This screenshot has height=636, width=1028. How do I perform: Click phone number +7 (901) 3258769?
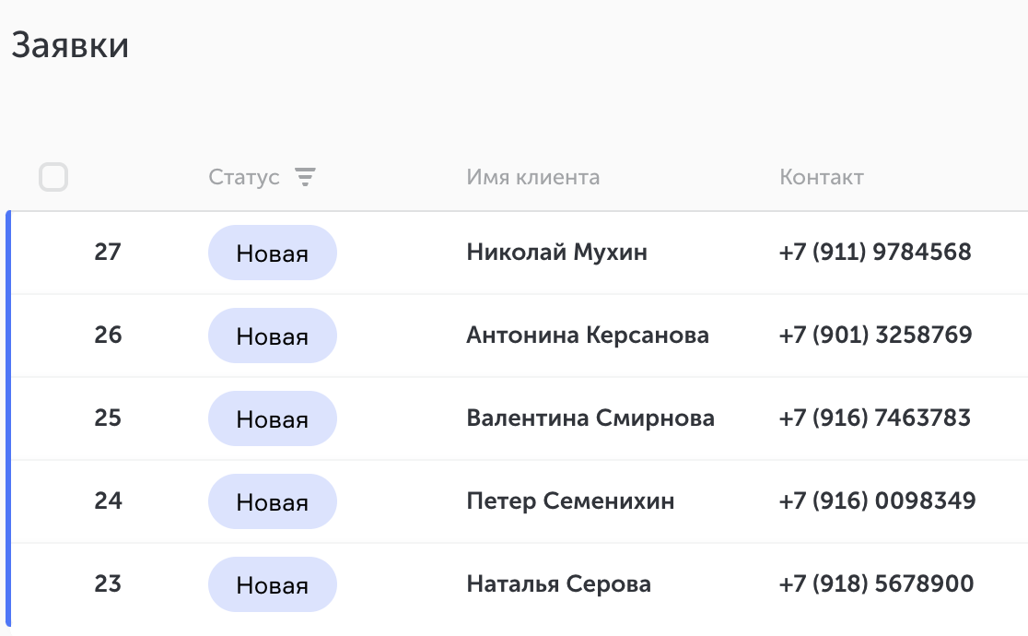tap(875, 335)
